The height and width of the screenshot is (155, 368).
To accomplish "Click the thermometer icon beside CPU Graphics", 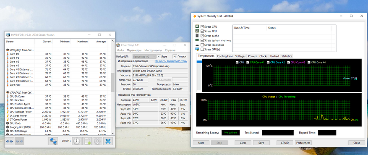I will (7, 100).
